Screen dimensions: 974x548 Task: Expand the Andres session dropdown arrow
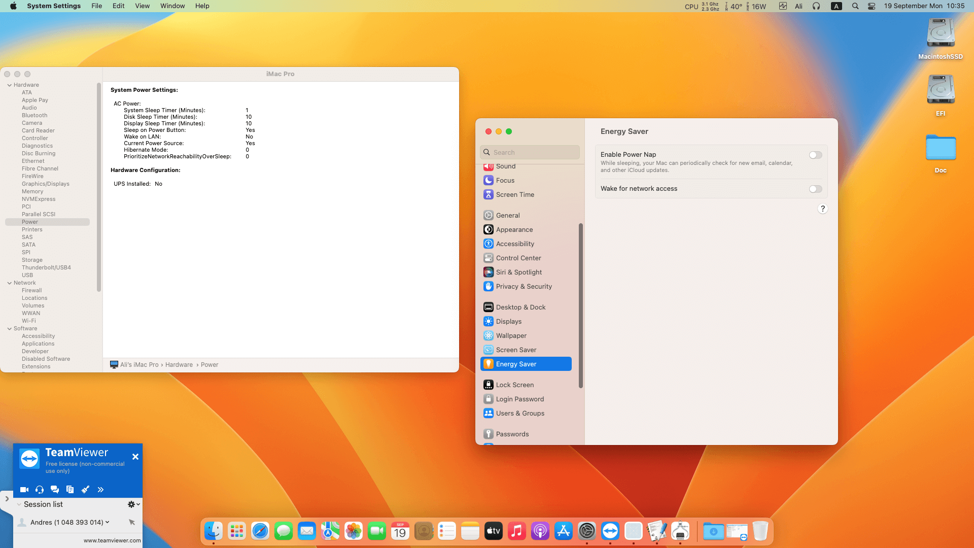tap(108, 522)
